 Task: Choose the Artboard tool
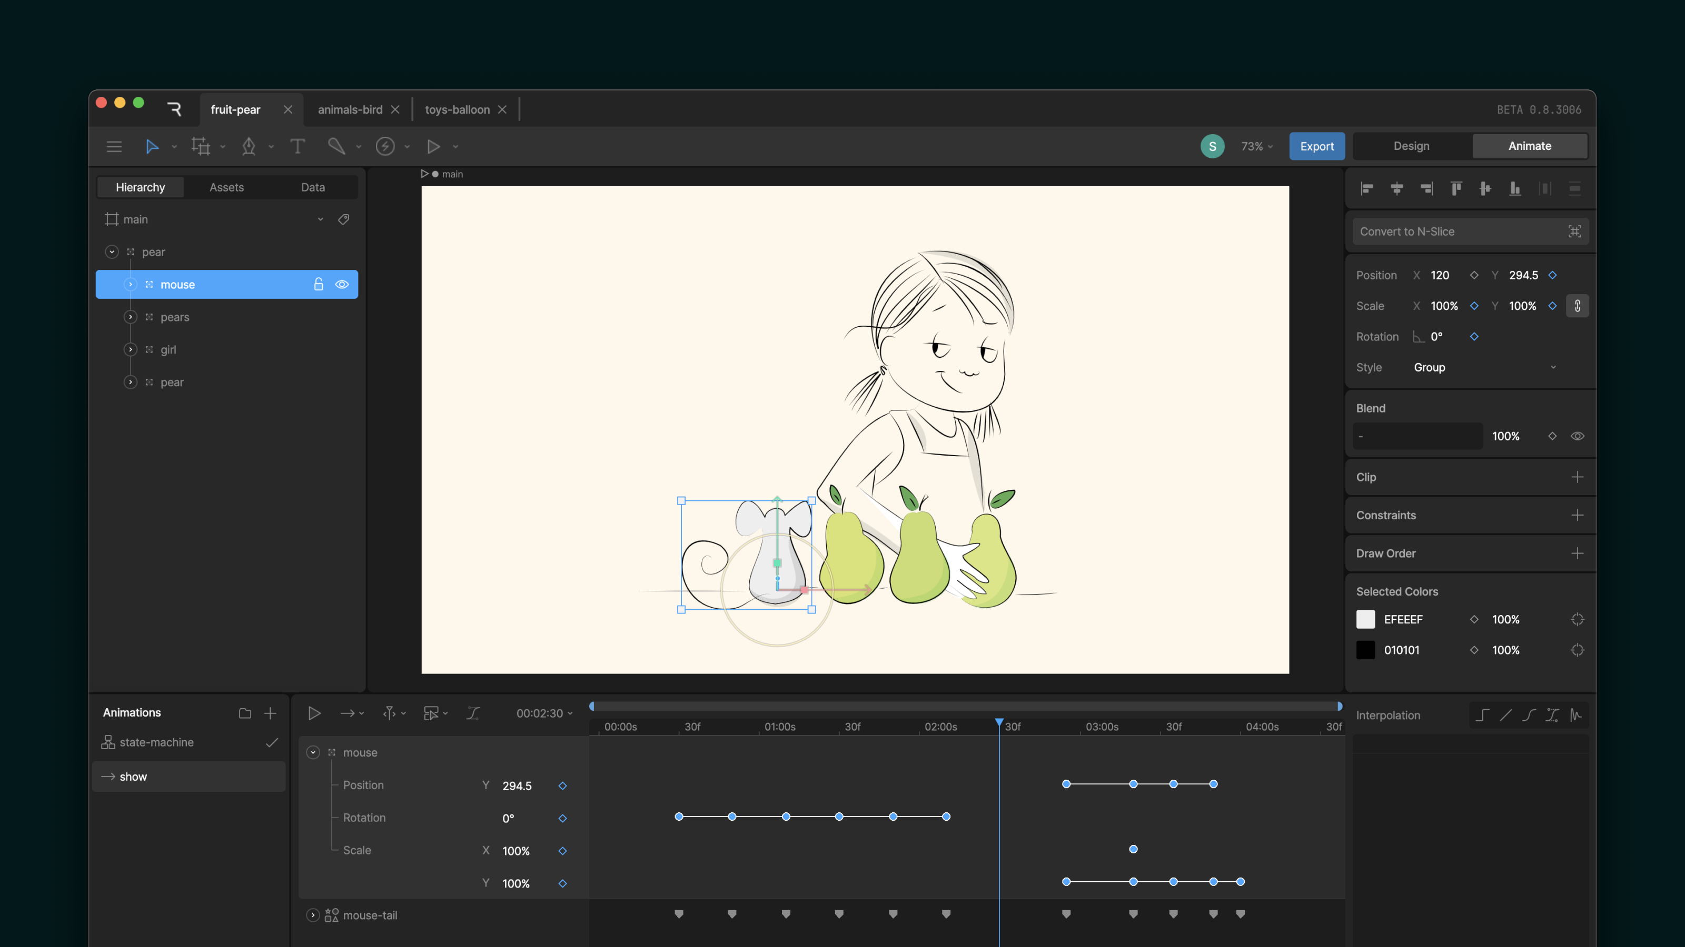pos(200,146)
